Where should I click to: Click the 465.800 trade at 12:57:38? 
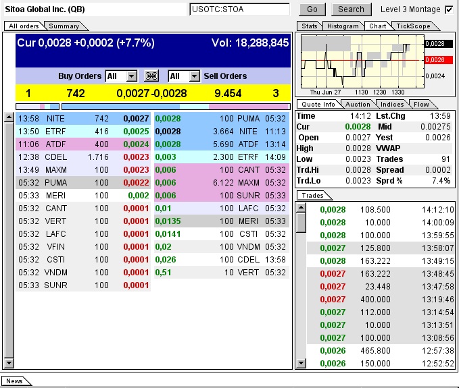pyautogui.click(x=381, y=351)
